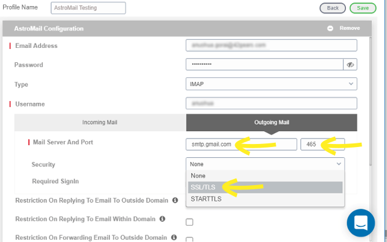Screen dimensions: 387x242
Task: Click the smtp.gmail.com mail server field
Action: coord(241,144)
